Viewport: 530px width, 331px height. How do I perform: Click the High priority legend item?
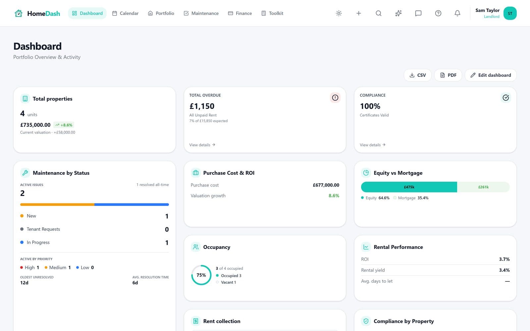(x=30, y=267)
